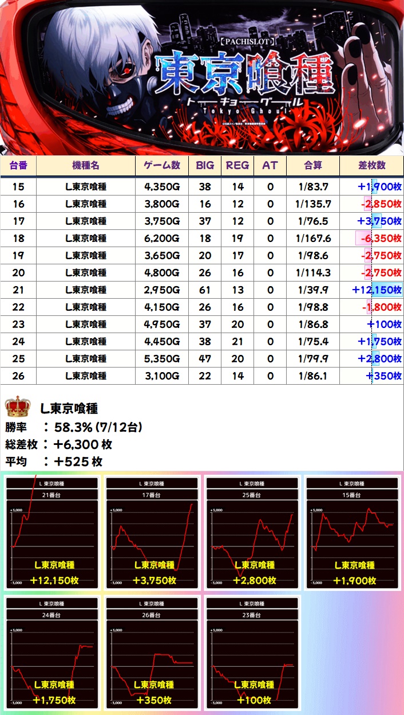Click the 合算 column header
Image resolution: width=404 pixels, height=715 pixels.
313,165
